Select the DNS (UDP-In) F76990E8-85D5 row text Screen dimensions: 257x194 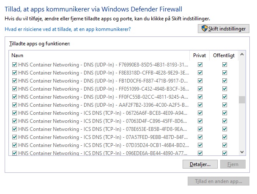coord(103,65)
